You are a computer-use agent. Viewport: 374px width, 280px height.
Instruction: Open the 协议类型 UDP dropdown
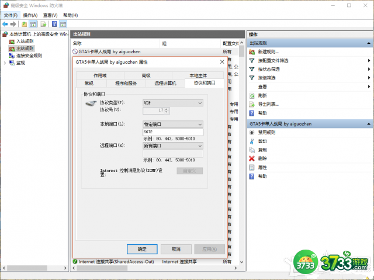click(x=173, y=103)
